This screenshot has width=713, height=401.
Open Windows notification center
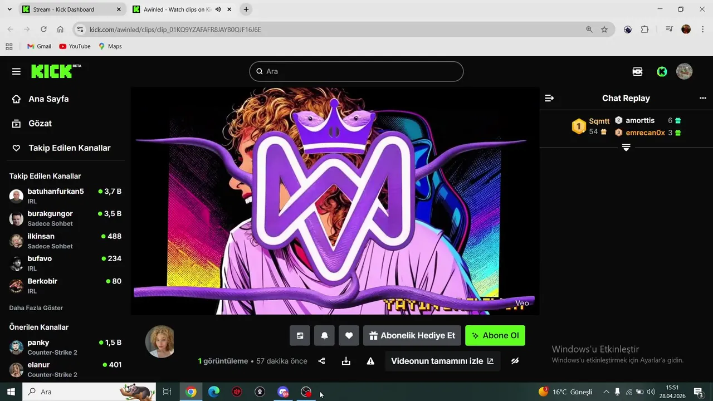click(699, 392)
